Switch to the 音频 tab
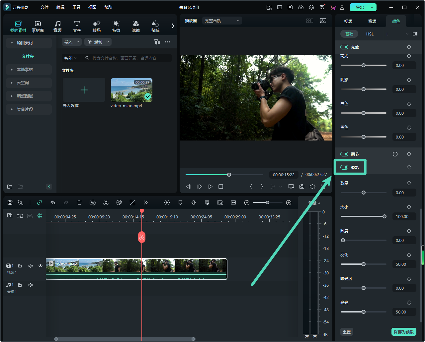 point(372,21)
